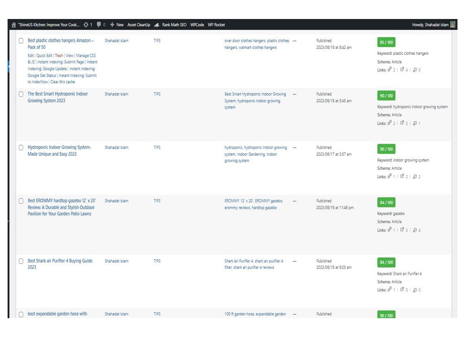Click Indoor Gardening tag
The width and height of the screenshot is (464, 348).
251,155
